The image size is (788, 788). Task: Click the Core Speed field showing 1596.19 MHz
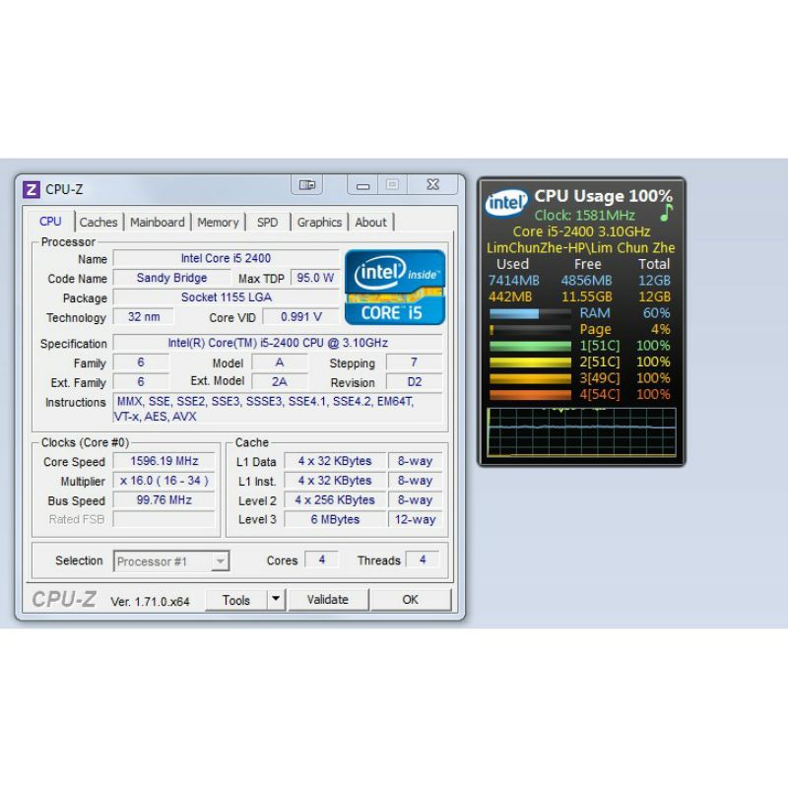point(164,461)
